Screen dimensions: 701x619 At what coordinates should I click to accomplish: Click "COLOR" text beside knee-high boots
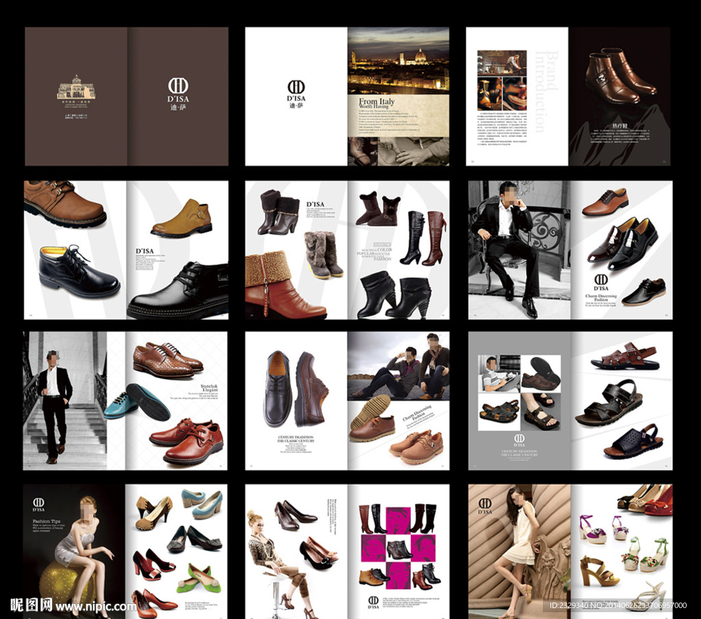coord(384,249)
